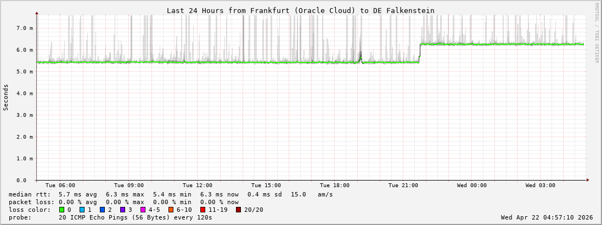Viewport: 602px width, 225px height.
Task: Click the 7.0 m y-axis label
Action: coord(24,28)
